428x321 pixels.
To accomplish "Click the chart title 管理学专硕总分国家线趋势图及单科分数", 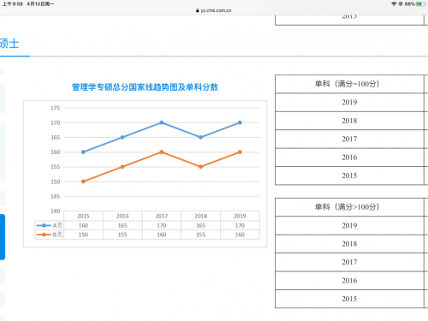I will (145, 87).
